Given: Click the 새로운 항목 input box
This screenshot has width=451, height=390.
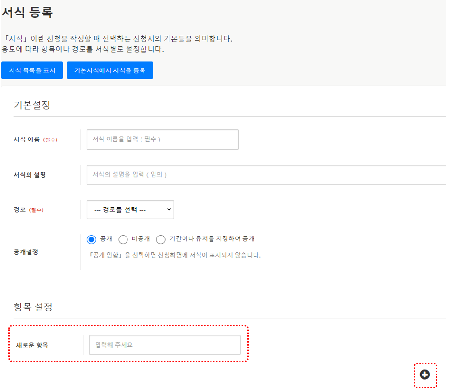Looking at the screenshot, I should (x=165, y=345).
